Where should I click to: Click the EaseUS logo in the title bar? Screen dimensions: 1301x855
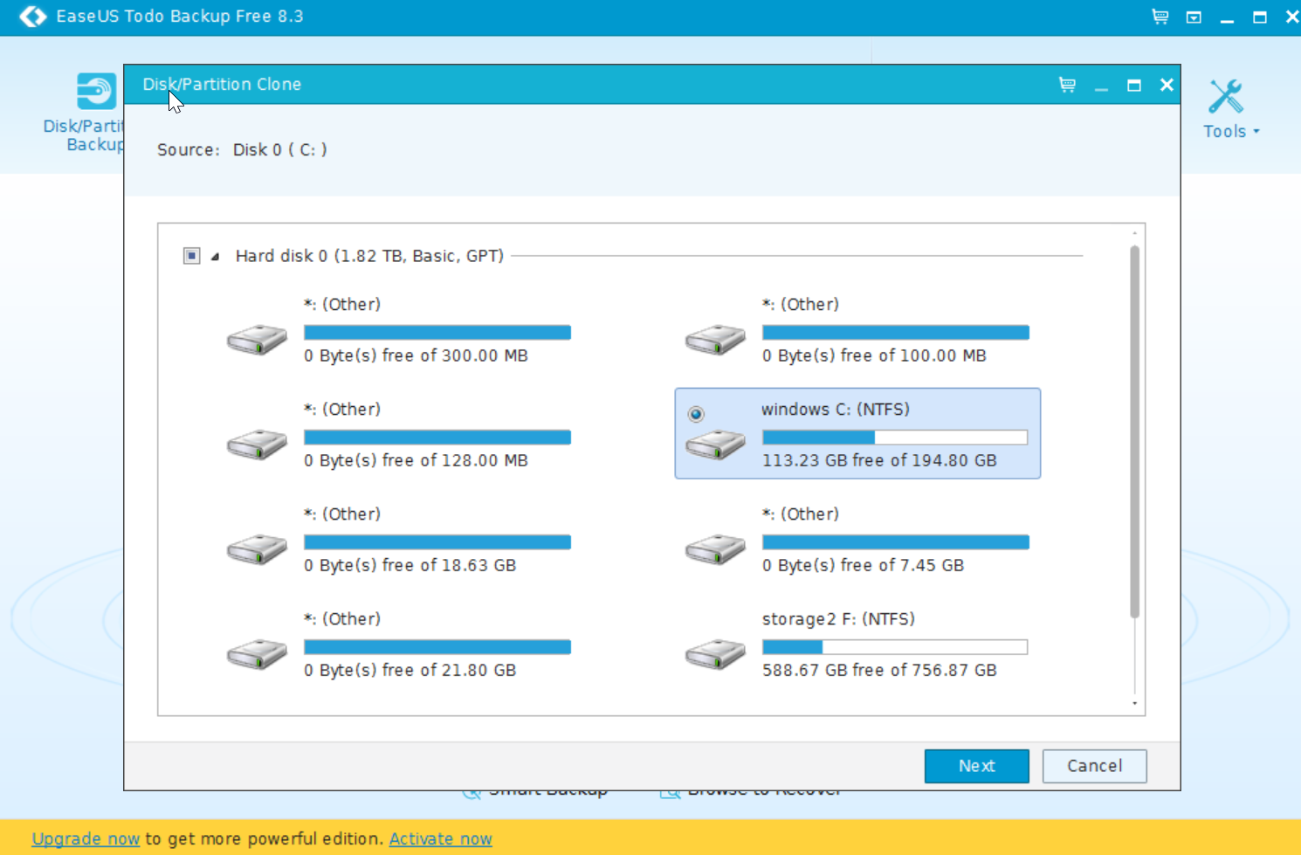tap(32, 17)
